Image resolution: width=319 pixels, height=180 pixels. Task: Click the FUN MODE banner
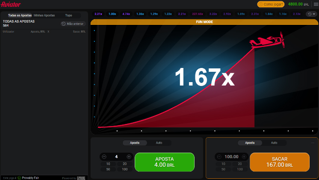point(204,22)
